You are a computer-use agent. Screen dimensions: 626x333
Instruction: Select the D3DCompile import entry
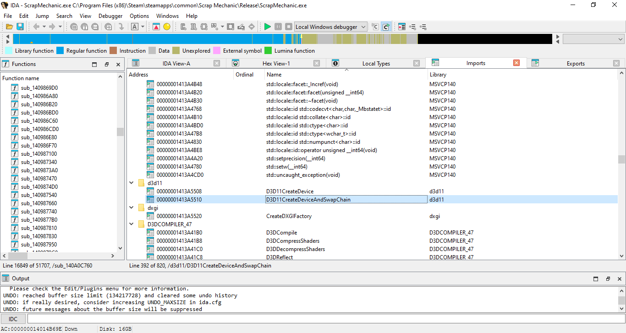[281, 233]
